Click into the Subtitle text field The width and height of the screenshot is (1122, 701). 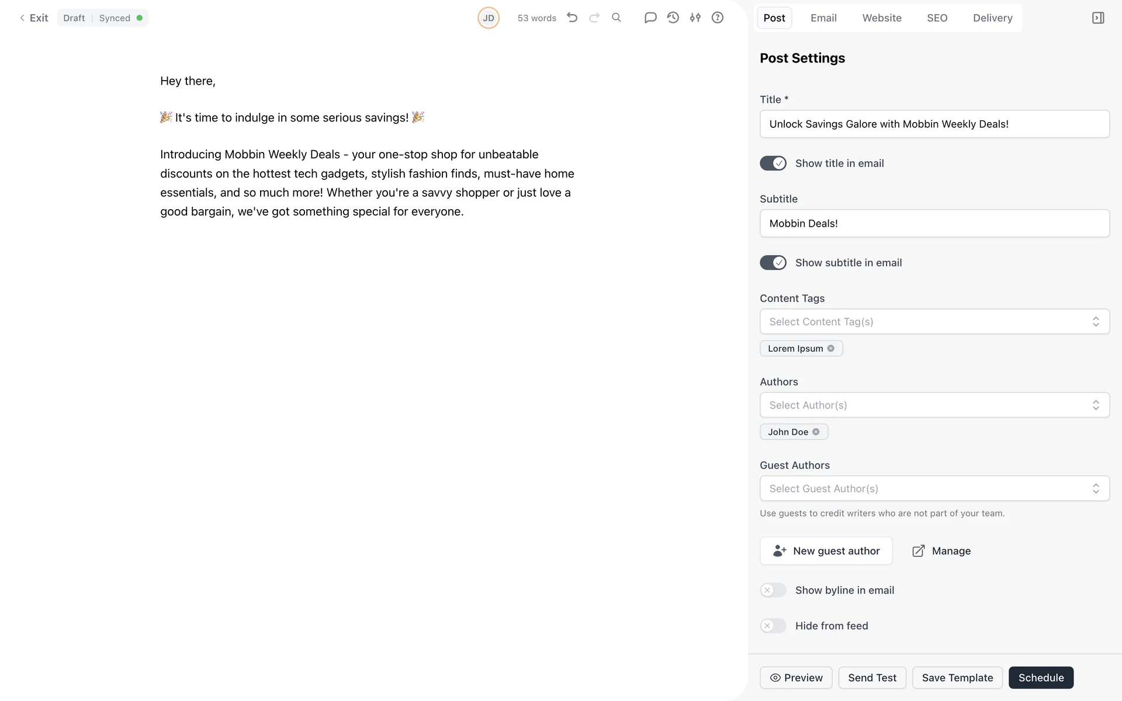click(934, 224)
